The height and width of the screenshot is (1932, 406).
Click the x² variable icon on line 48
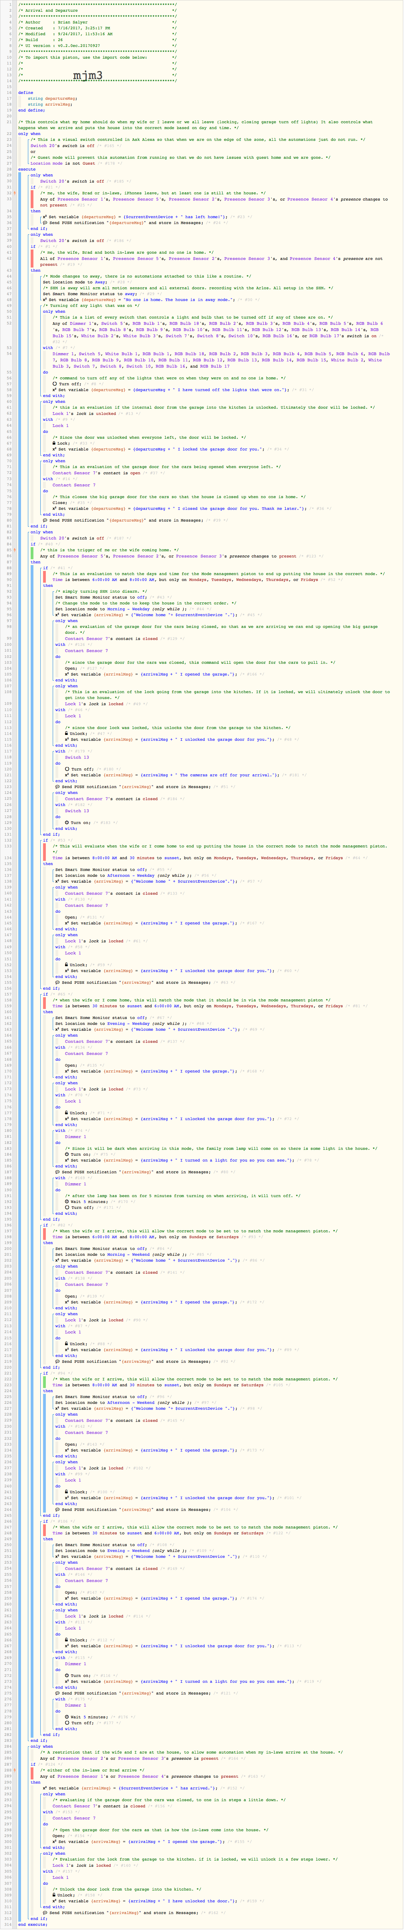point(45,300)
